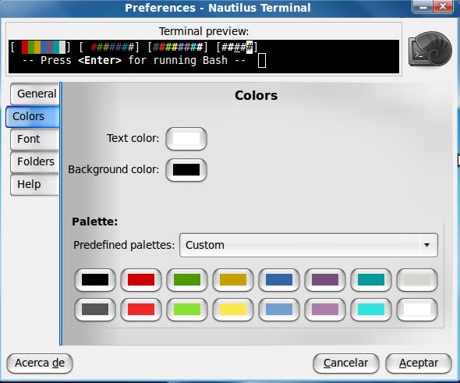Screen dimensions: 460x383
Task: Select the dark purple palette swatch
Action: pyautogui.click(x=325, y=280)
